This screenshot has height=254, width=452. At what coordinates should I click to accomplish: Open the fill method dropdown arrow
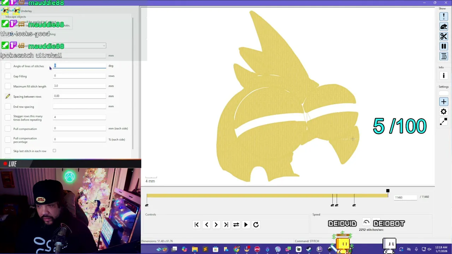pyautogui.click(x=104, y=46)
